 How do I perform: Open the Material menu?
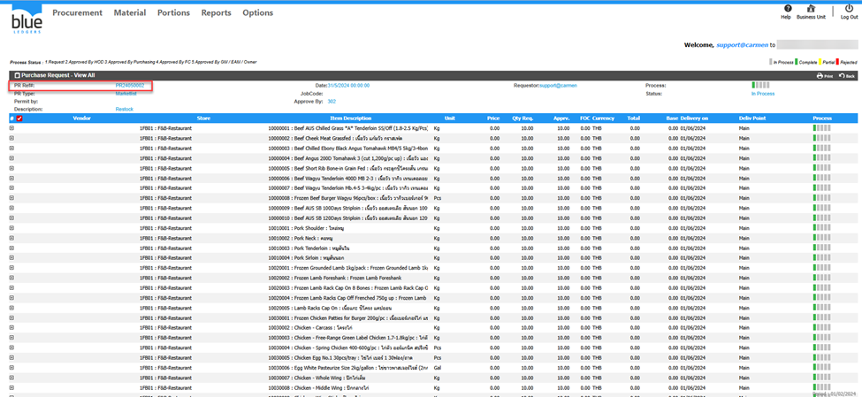pos(130,13)
